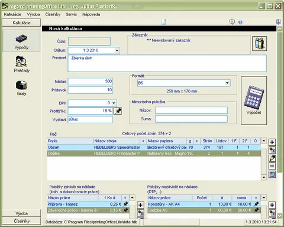
Task: Expand the Formát B5 dropdown
Action: click(x=227, y=83)
